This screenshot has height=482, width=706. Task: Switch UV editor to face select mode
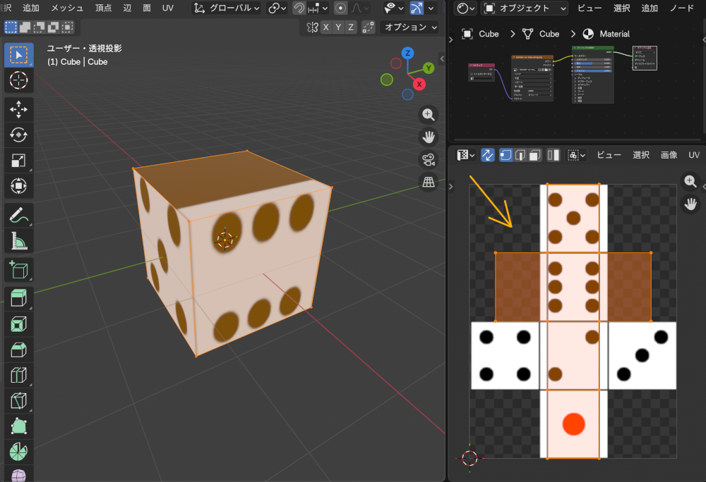tap(535, 154)
